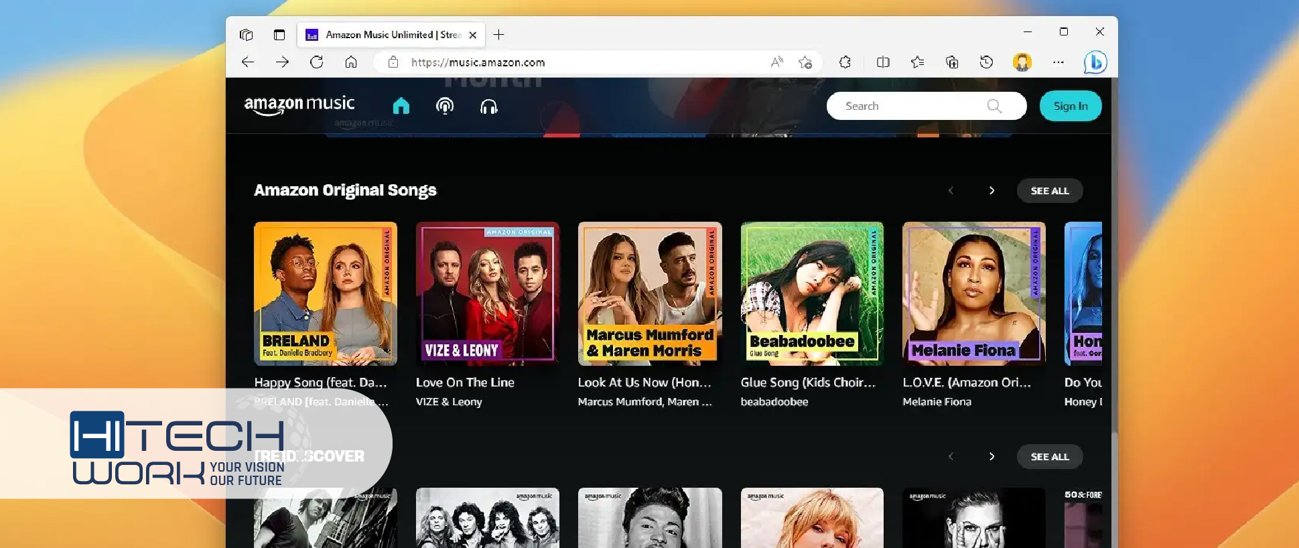Open VIZE & LEONY album cover
Screen dimensions: 1299x548
click(x=488, y=293)
